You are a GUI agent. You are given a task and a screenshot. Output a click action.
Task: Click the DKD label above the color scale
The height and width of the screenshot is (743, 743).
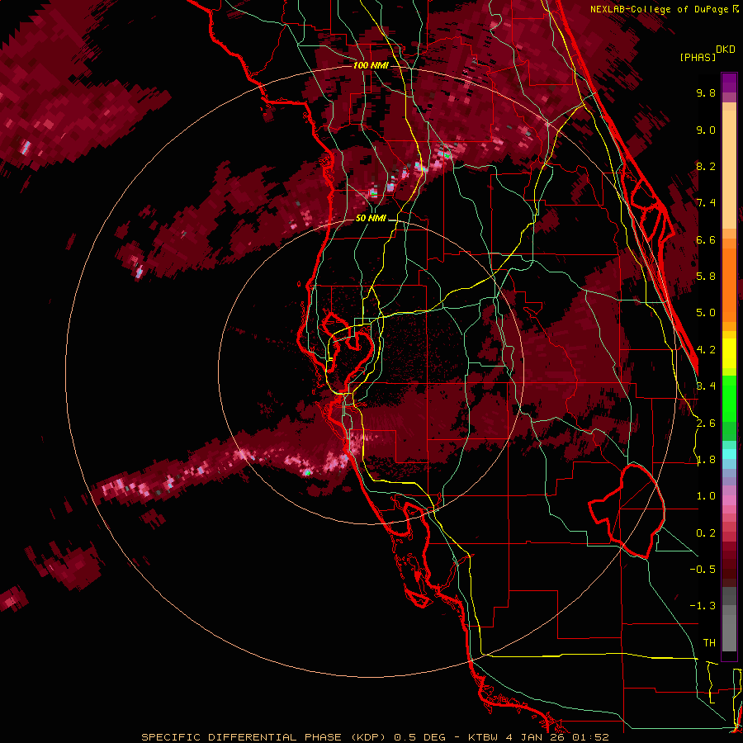(726, 50)
